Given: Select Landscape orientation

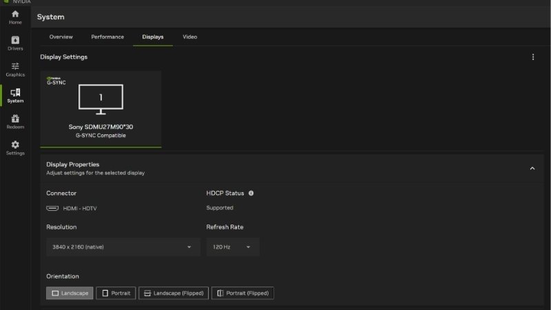Looking at the screenshot, I should [70, 293].
